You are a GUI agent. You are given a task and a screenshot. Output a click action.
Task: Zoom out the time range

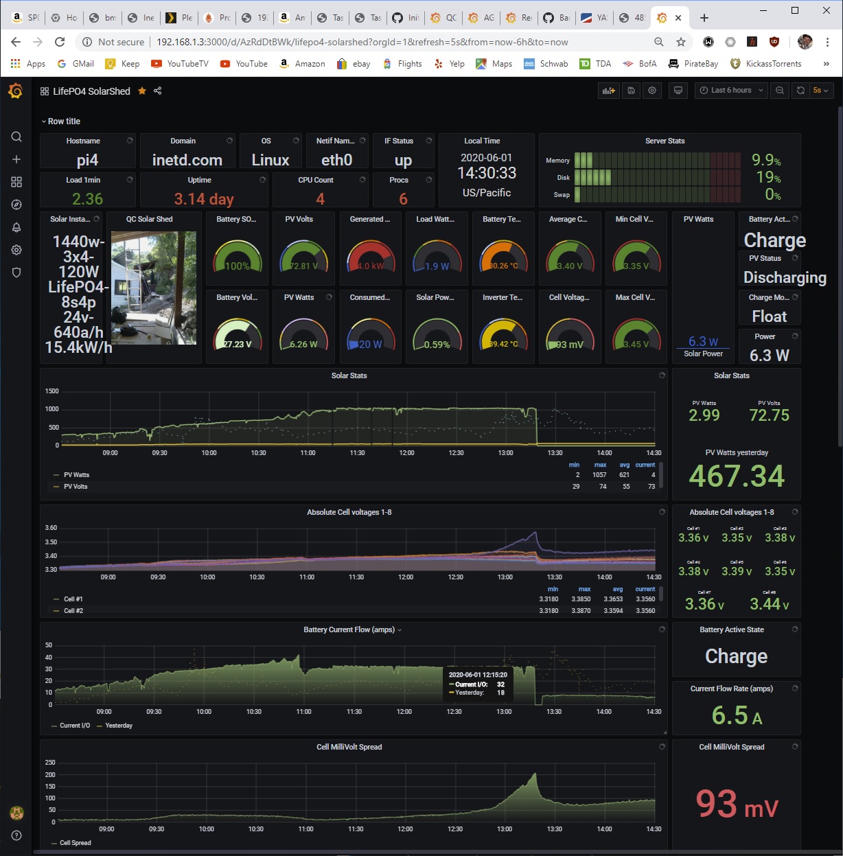point(780,91)
